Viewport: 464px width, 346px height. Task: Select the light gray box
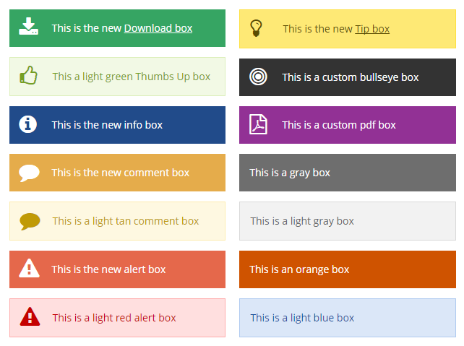[x=348, y=221]
